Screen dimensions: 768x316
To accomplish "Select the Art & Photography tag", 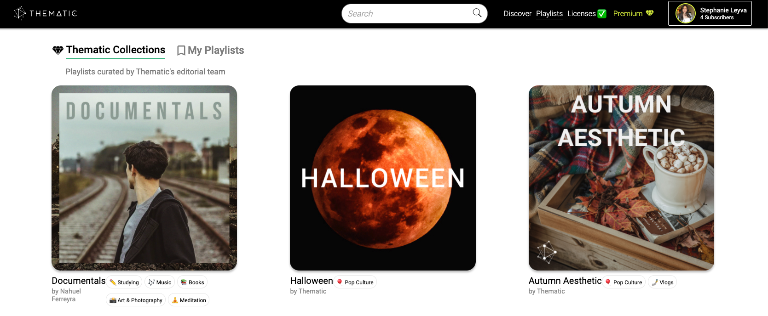I will [136, 300].
